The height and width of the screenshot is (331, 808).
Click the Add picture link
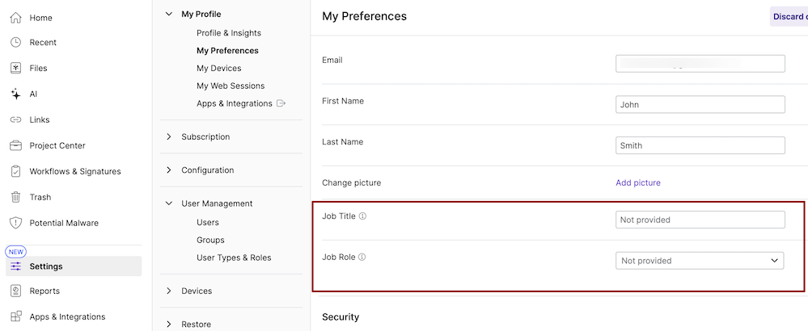click(x=638, y=183)
